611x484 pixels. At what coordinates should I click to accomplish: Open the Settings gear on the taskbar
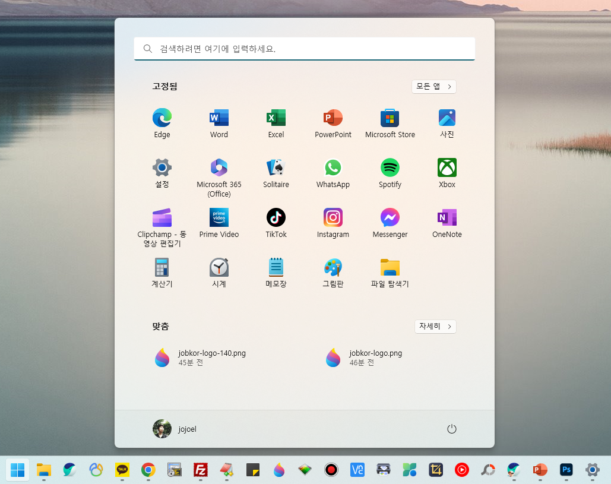[x=593, y=470]
